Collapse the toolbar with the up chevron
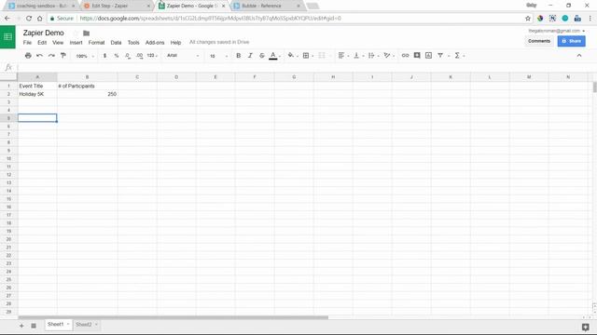597x335 pixels. coord(579,56)
